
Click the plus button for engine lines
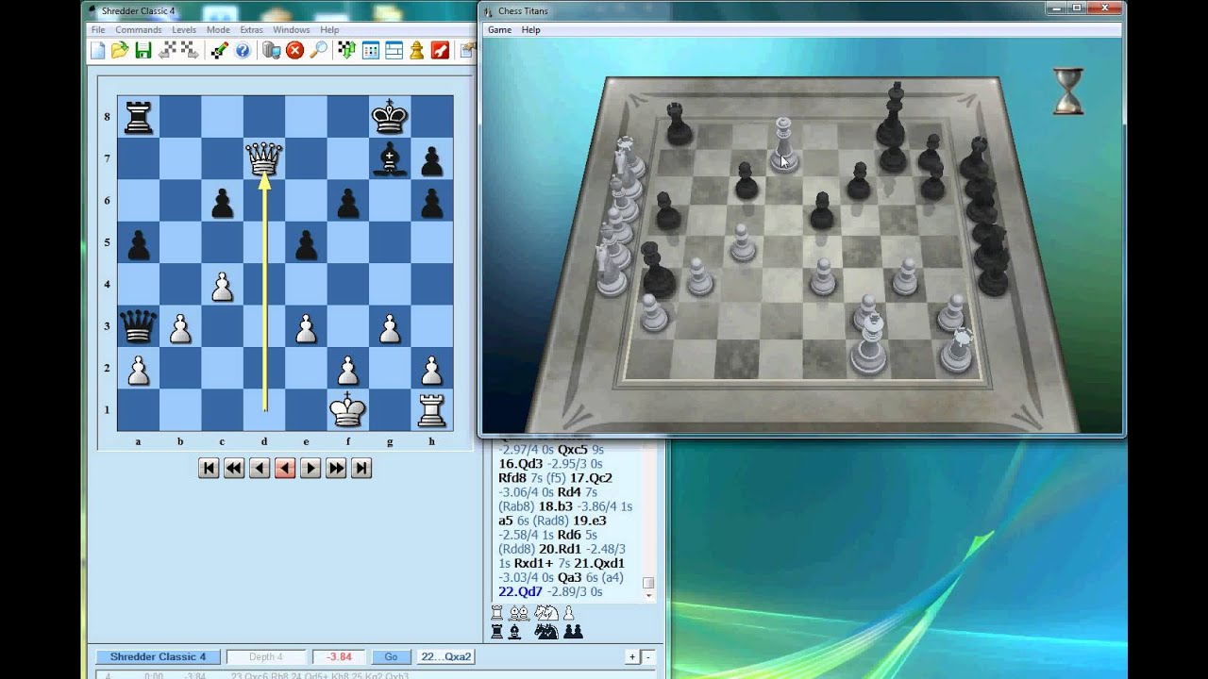pyautogui.click(x=632, y=657)
